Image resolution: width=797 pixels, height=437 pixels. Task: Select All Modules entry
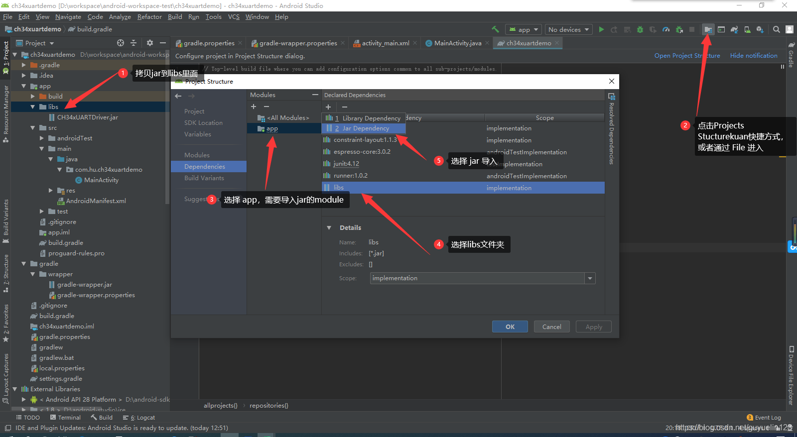point(284,118)
